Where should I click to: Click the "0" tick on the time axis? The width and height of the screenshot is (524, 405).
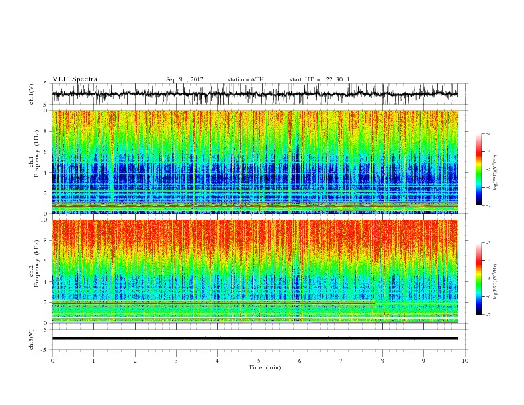(52, 361)
